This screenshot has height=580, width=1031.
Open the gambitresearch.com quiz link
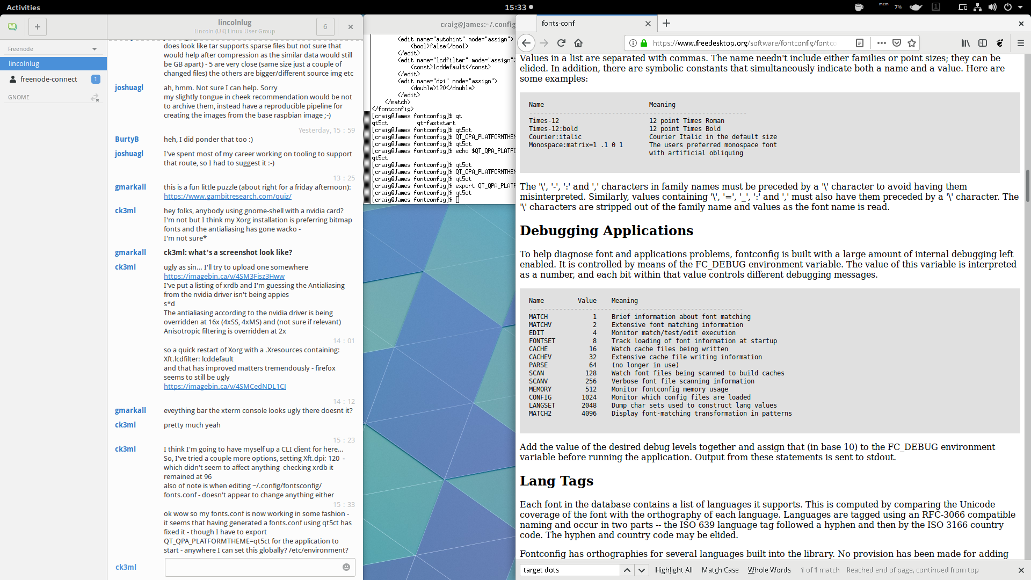pos(228,197)
